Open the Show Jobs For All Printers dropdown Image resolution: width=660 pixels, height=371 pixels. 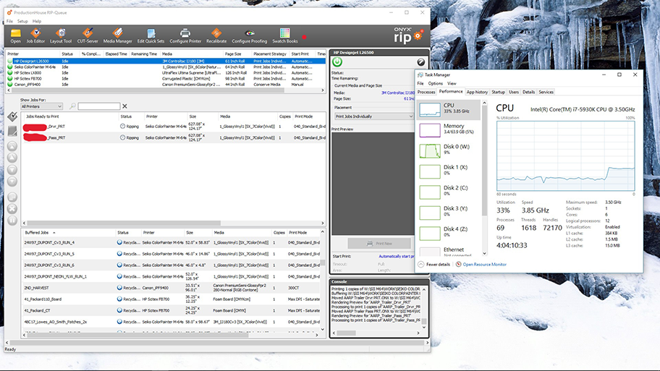click(x=41, y=106)
